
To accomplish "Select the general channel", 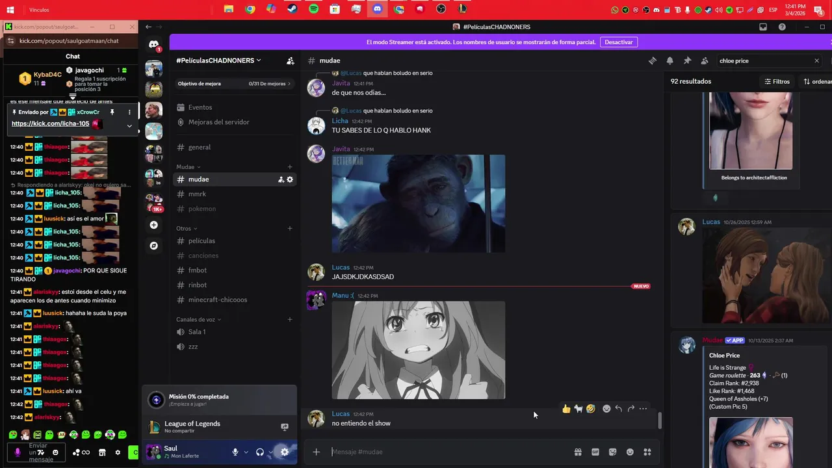I will coord(200,148).
